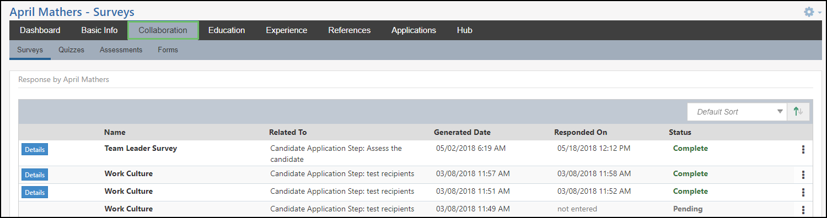Click generated date 03/08/2018 11:57 AM
Viewport: 827px width, 218px height.
click(473, 173)
